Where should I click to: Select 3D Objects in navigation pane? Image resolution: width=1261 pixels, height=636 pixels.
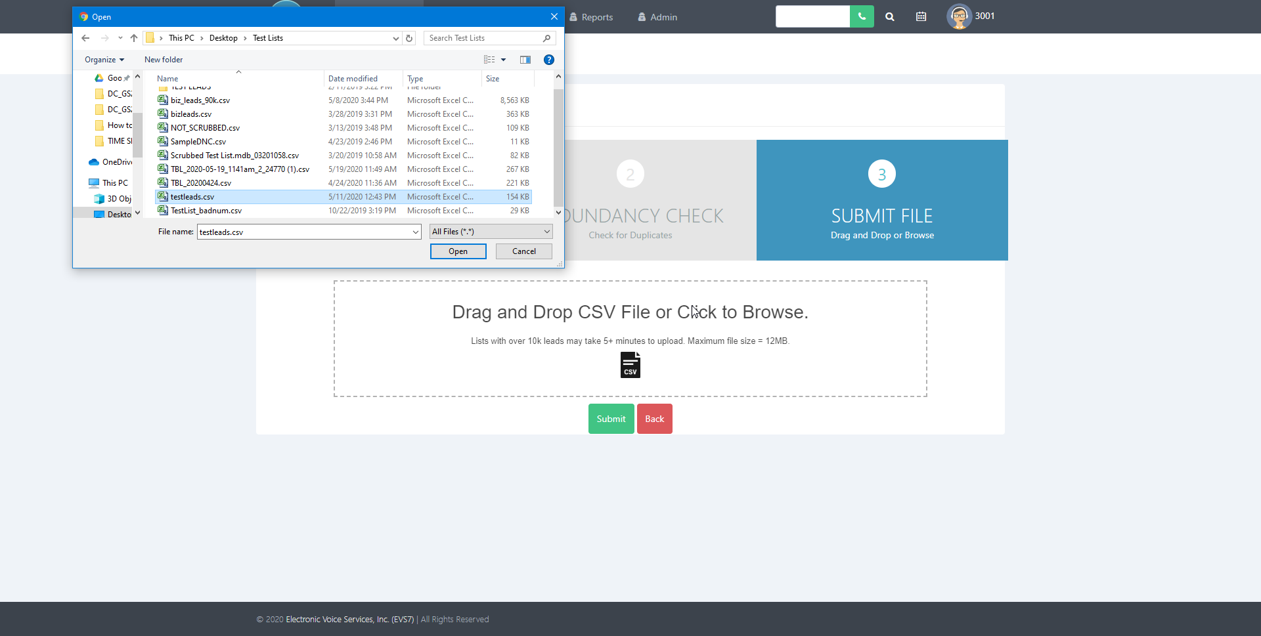(x=112, y=199)
